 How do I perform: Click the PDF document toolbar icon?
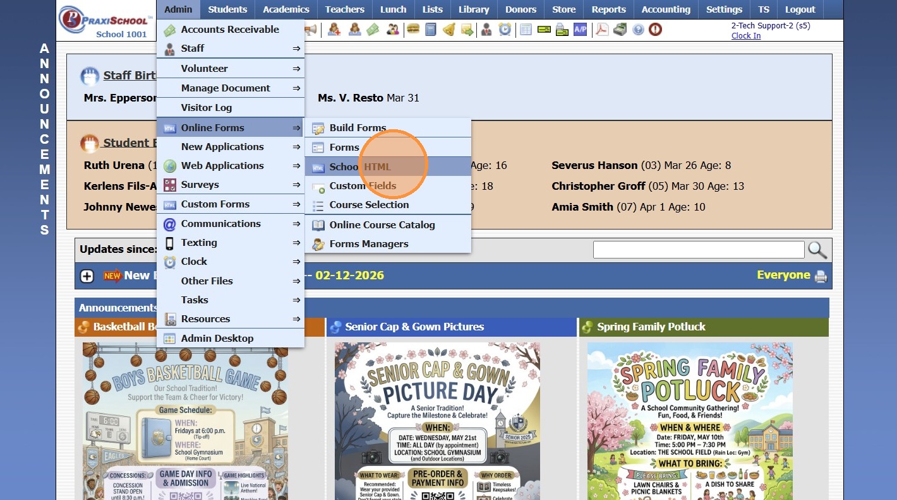click(x=602, y=29)
